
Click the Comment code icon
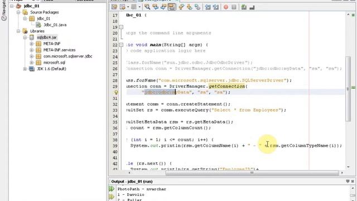(244, 7)
